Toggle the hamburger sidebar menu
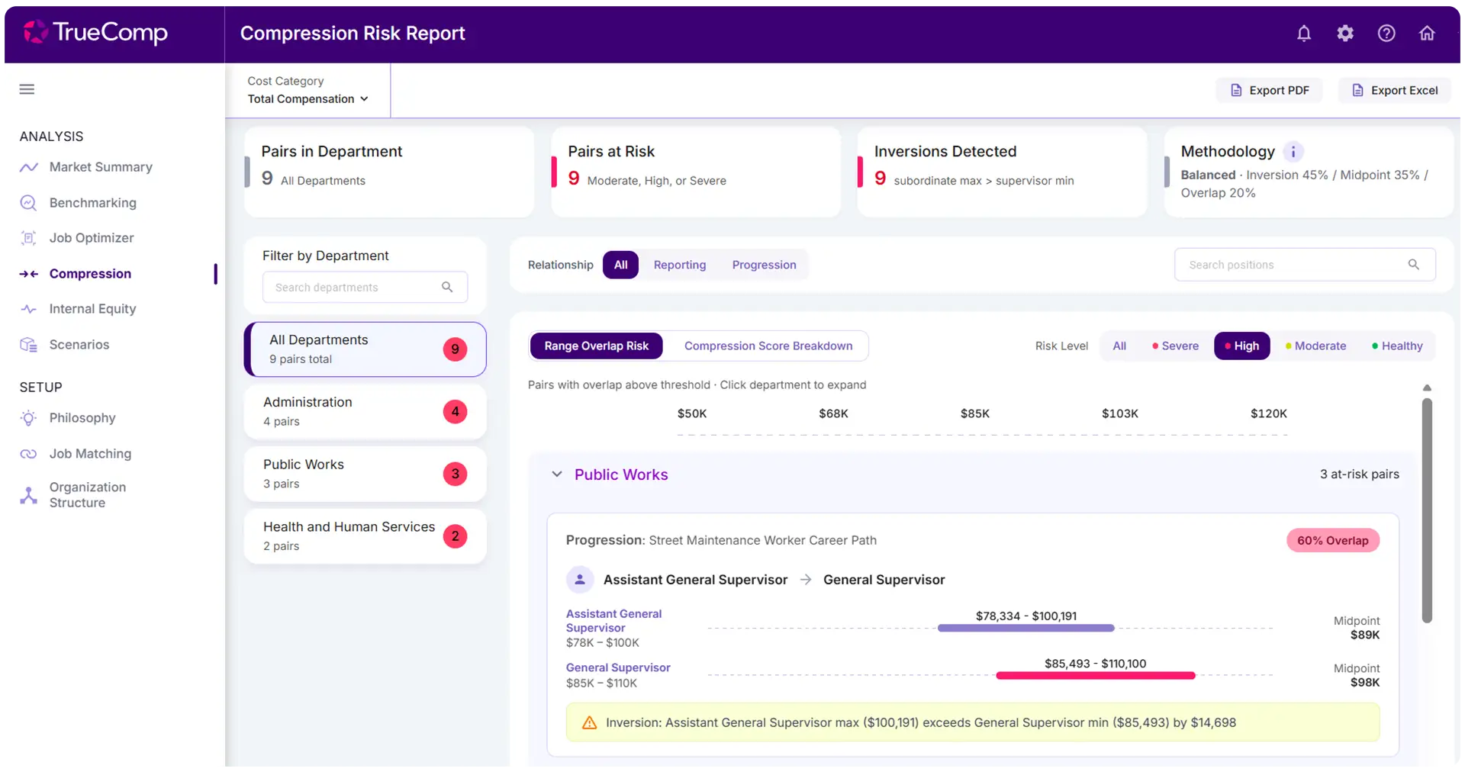 click(27, 89)
